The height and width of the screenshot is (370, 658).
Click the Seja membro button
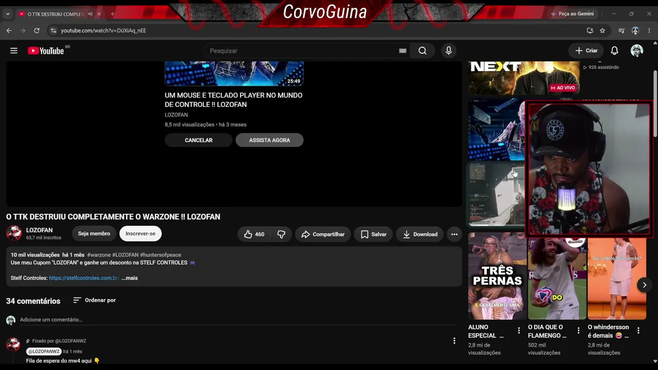94,234
